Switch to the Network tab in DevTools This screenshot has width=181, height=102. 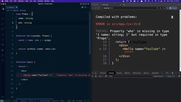(127, 73)
